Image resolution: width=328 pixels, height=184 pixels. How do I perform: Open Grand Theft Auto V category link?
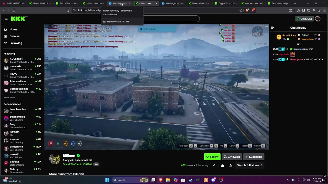coord(77,164)
